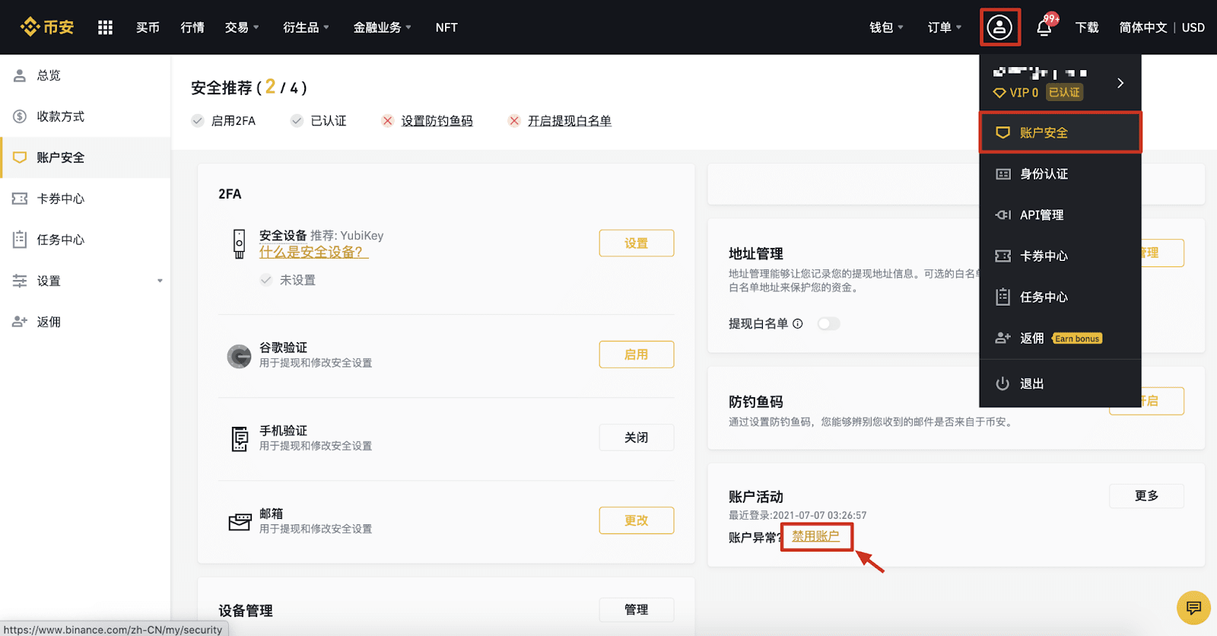Expand the 交易 dropdown in navbar
This screenshot has height=636, width=1217.
coord(243,27)
